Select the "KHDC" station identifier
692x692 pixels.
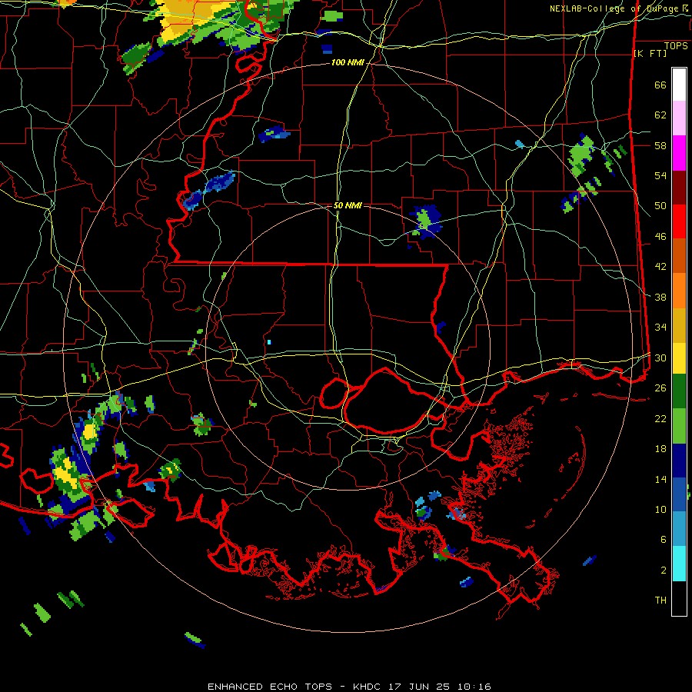point(368,687)
